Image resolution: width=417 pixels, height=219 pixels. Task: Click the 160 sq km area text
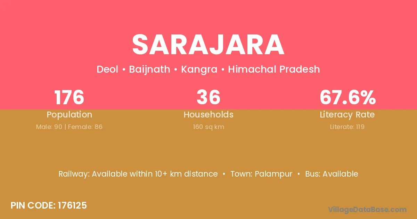(208, 127)
